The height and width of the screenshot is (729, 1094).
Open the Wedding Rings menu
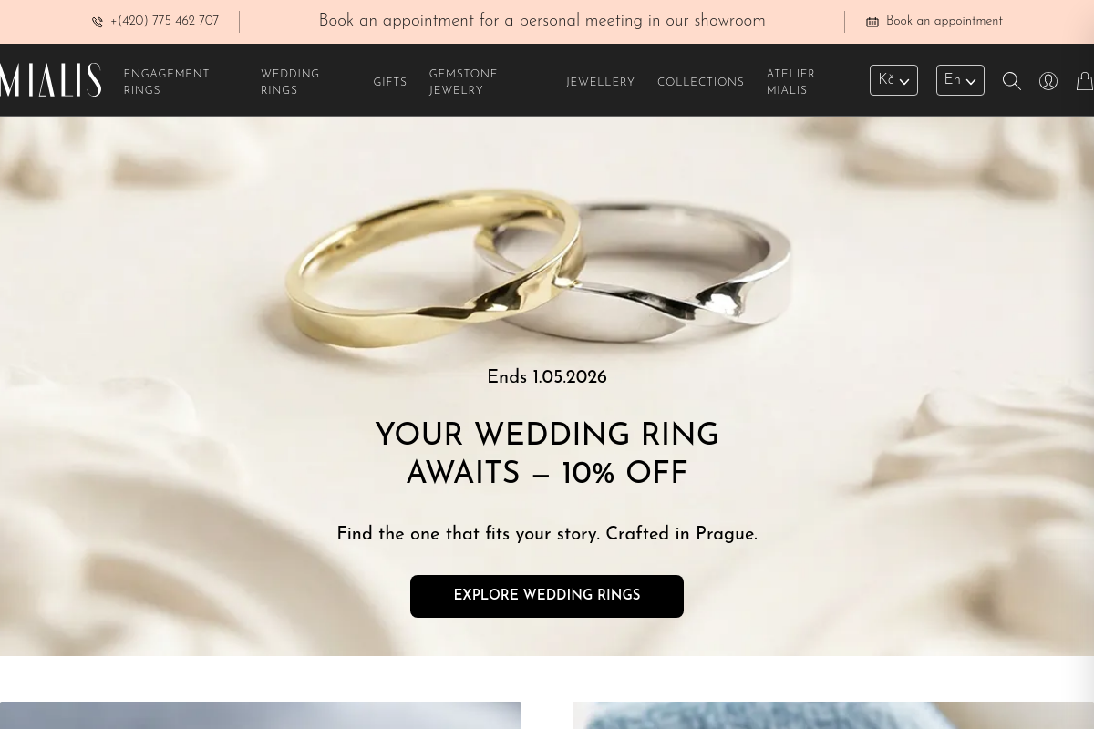coord(290,82)
